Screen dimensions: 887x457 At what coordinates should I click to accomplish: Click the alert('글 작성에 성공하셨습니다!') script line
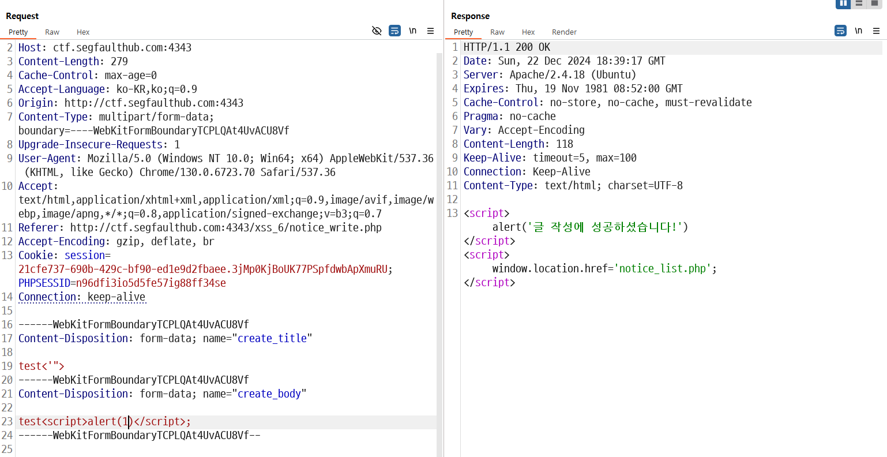click(591, 227)
